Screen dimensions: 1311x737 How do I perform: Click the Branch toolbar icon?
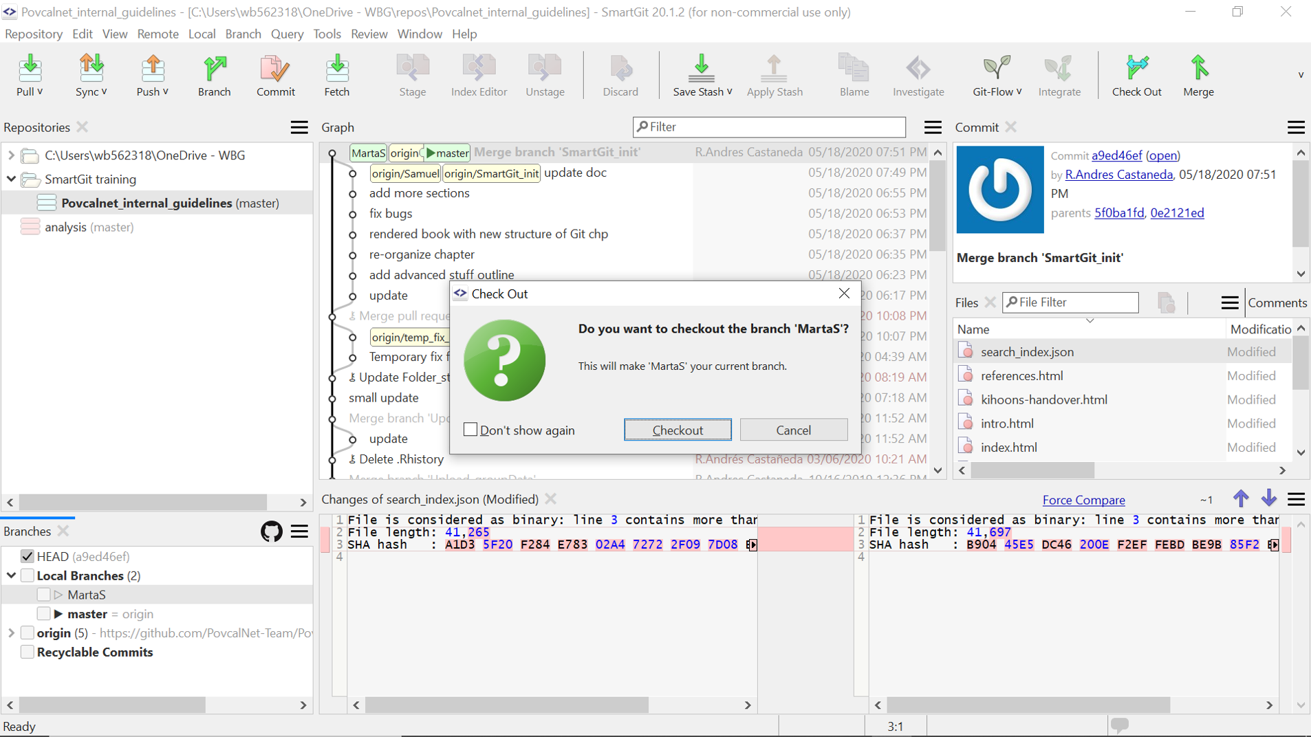pyautogui.click(x=215, y=68)
